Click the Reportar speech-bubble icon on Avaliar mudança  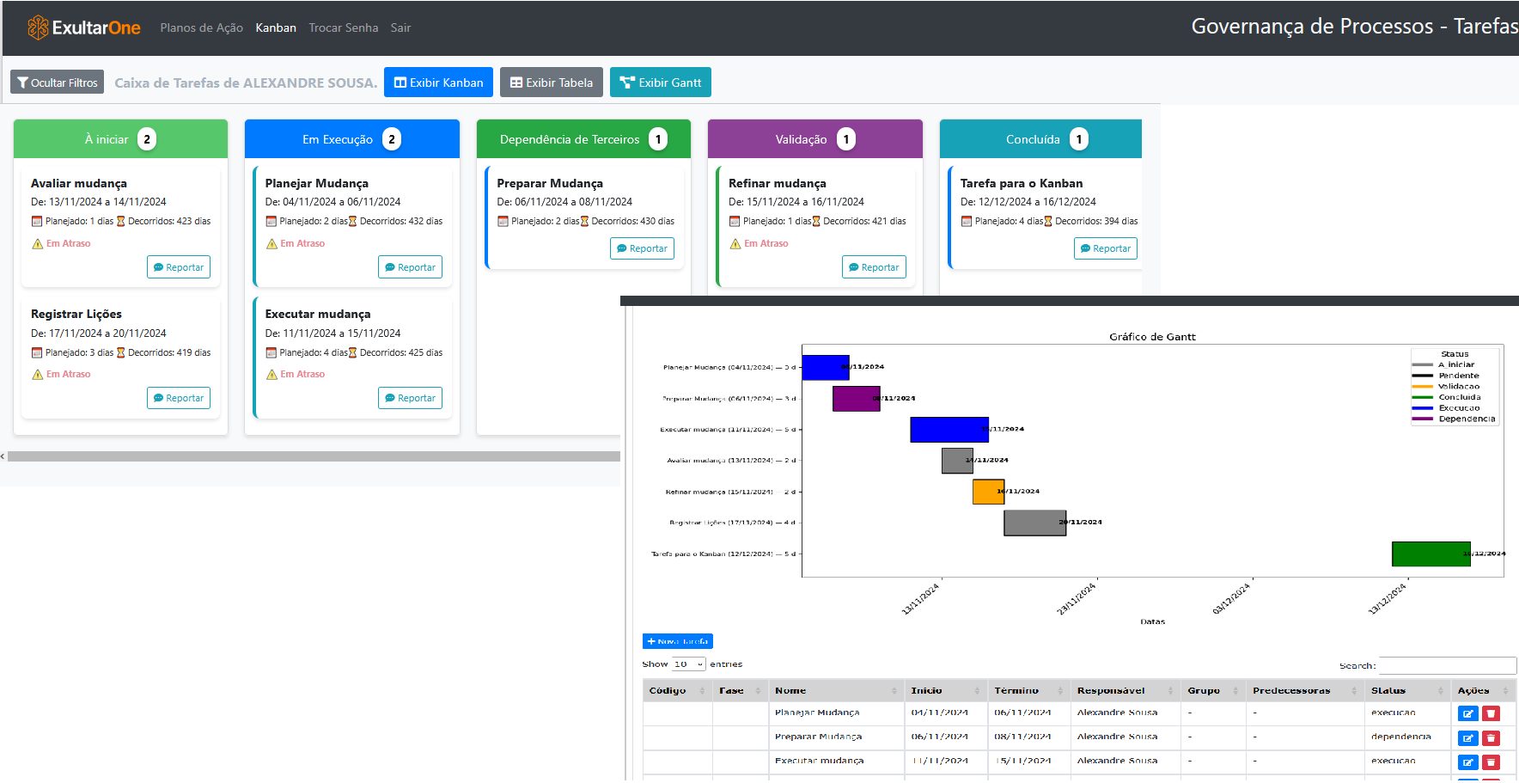coord(159,266)
